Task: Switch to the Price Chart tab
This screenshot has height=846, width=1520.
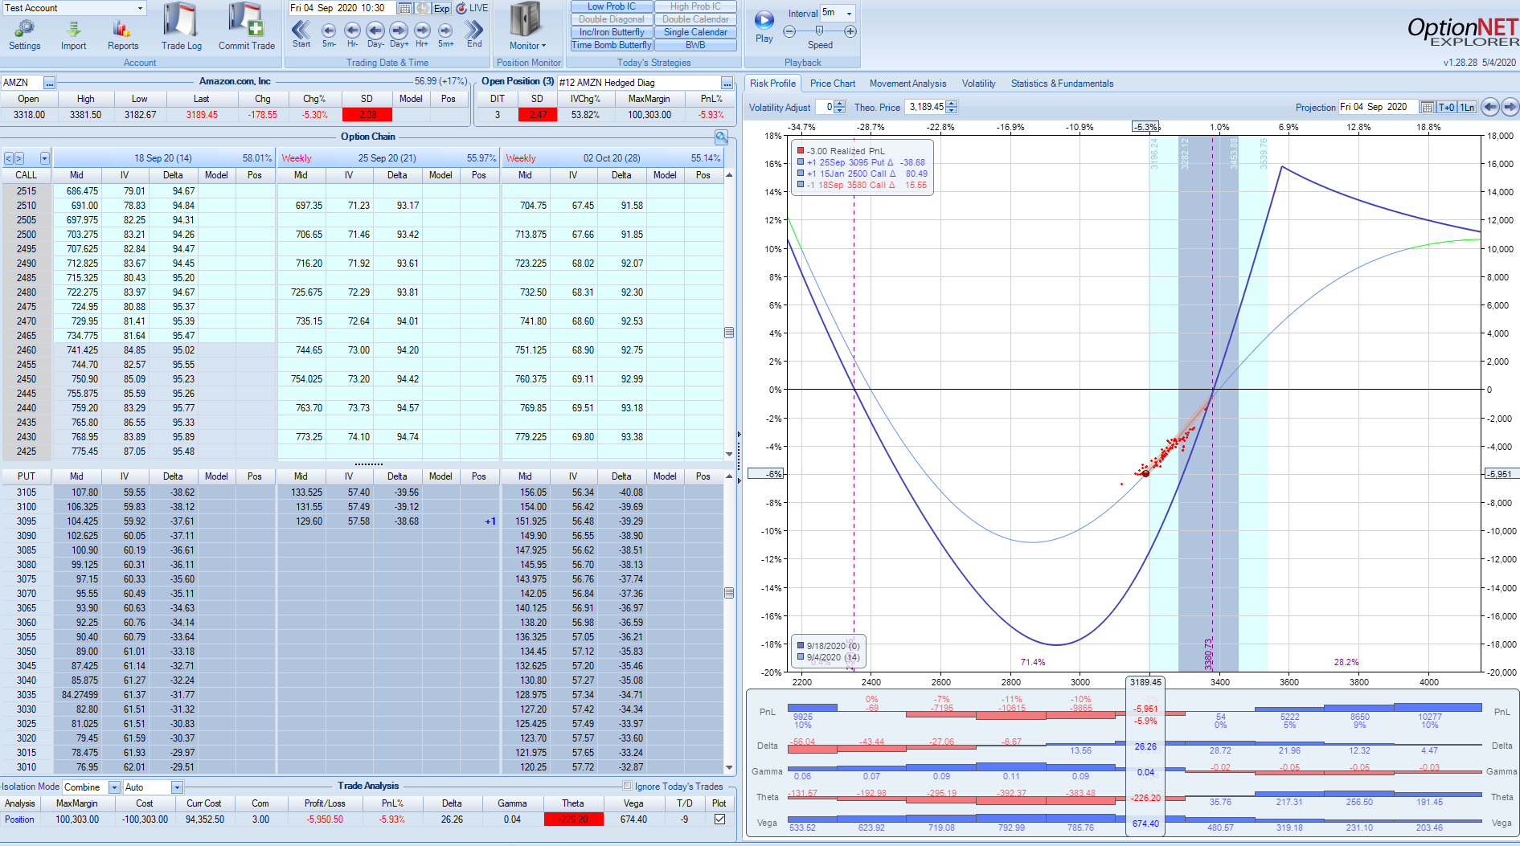Action: coord(833,83)
